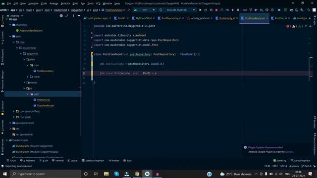Viewport: 317px width, 178px height.
Task: Open the app run configuration dropdown
Action: pyautogui.click(x=145, y=10)
